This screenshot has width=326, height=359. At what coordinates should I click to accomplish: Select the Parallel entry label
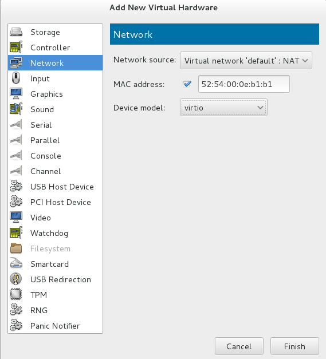[x=45, y=140]
